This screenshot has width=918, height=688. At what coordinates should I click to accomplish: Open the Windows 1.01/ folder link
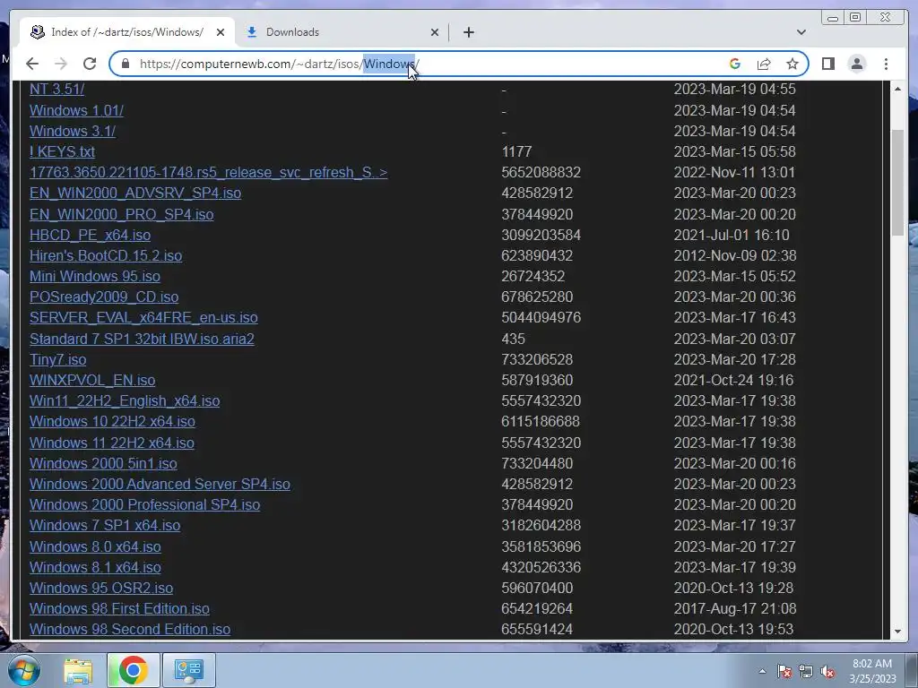pos(77,110)
